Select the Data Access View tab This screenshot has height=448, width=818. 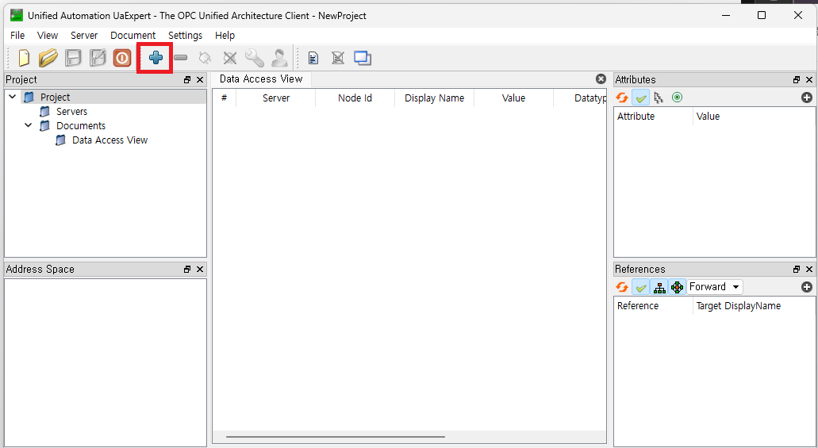pyautogui.click(x=261, y=78)
